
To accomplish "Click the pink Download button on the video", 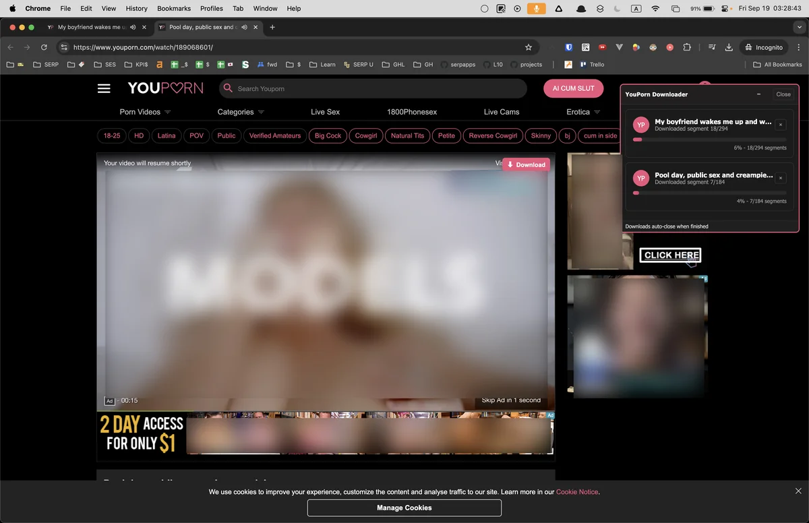I will [526, 164].
